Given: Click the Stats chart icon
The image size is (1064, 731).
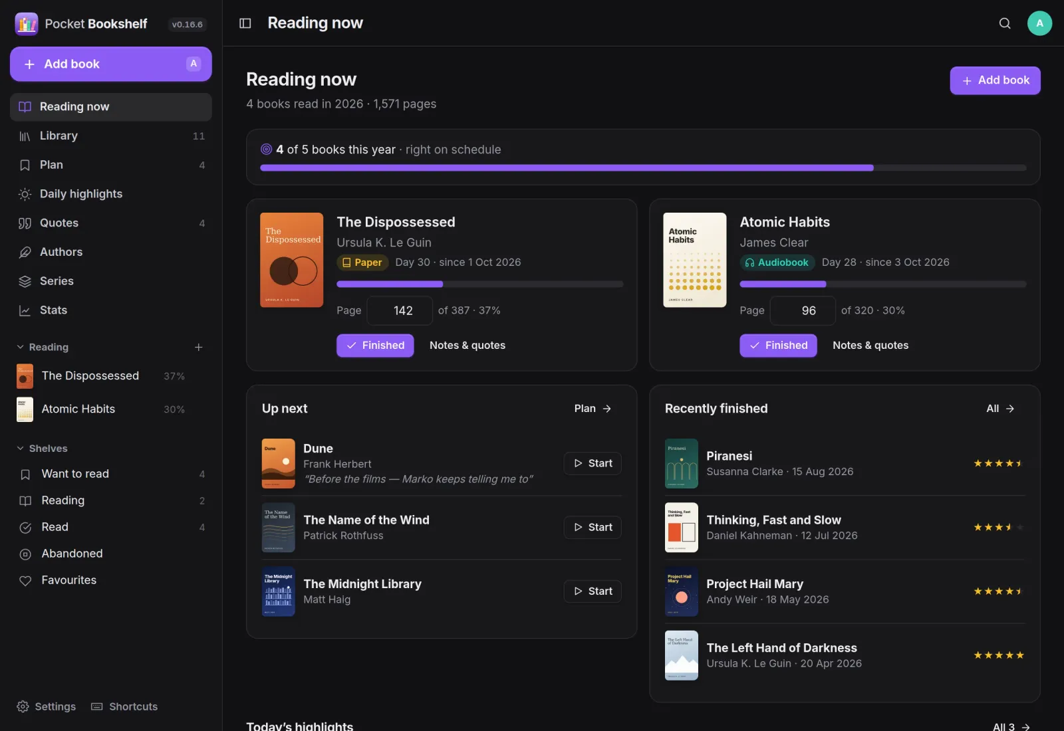Looking at the screenshot, I should [x=25, y=311].
